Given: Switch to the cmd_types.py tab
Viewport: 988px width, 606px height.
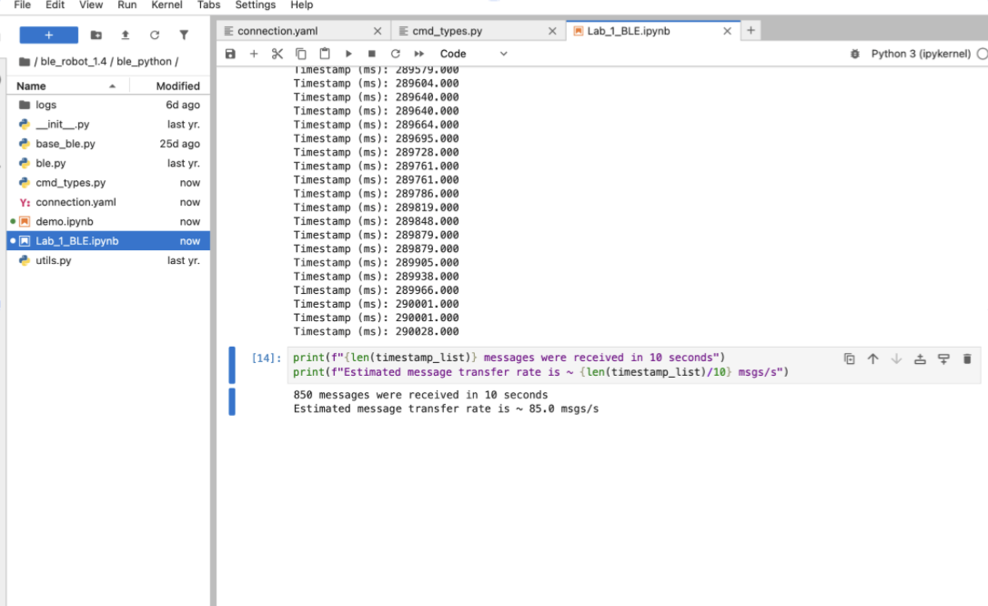Looking at the screenshot, I should [447, 31].
